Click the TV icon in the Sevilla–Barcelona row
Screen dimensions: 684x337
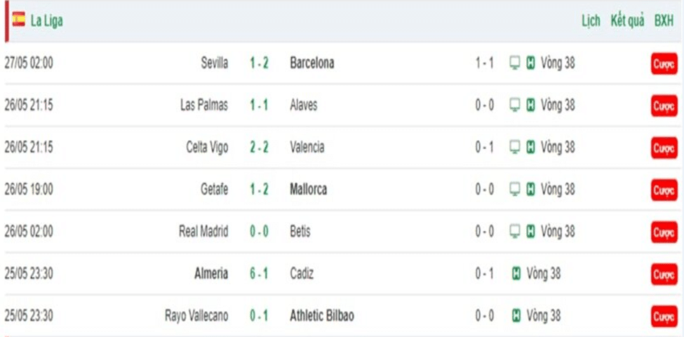(x=515, y=64)
